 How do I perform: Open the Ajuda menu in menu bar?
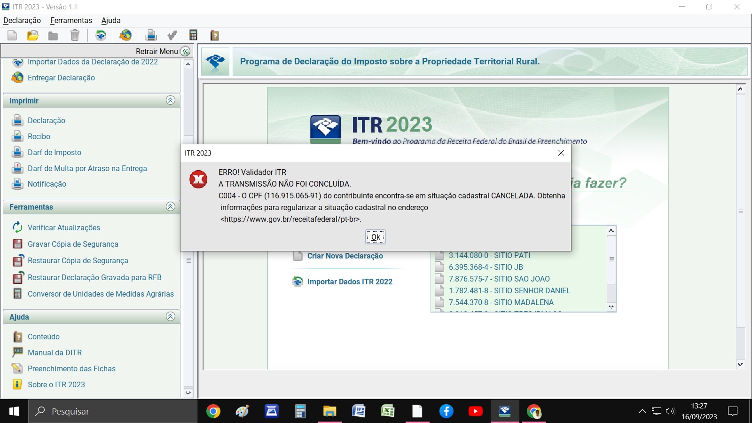point(111,20)
